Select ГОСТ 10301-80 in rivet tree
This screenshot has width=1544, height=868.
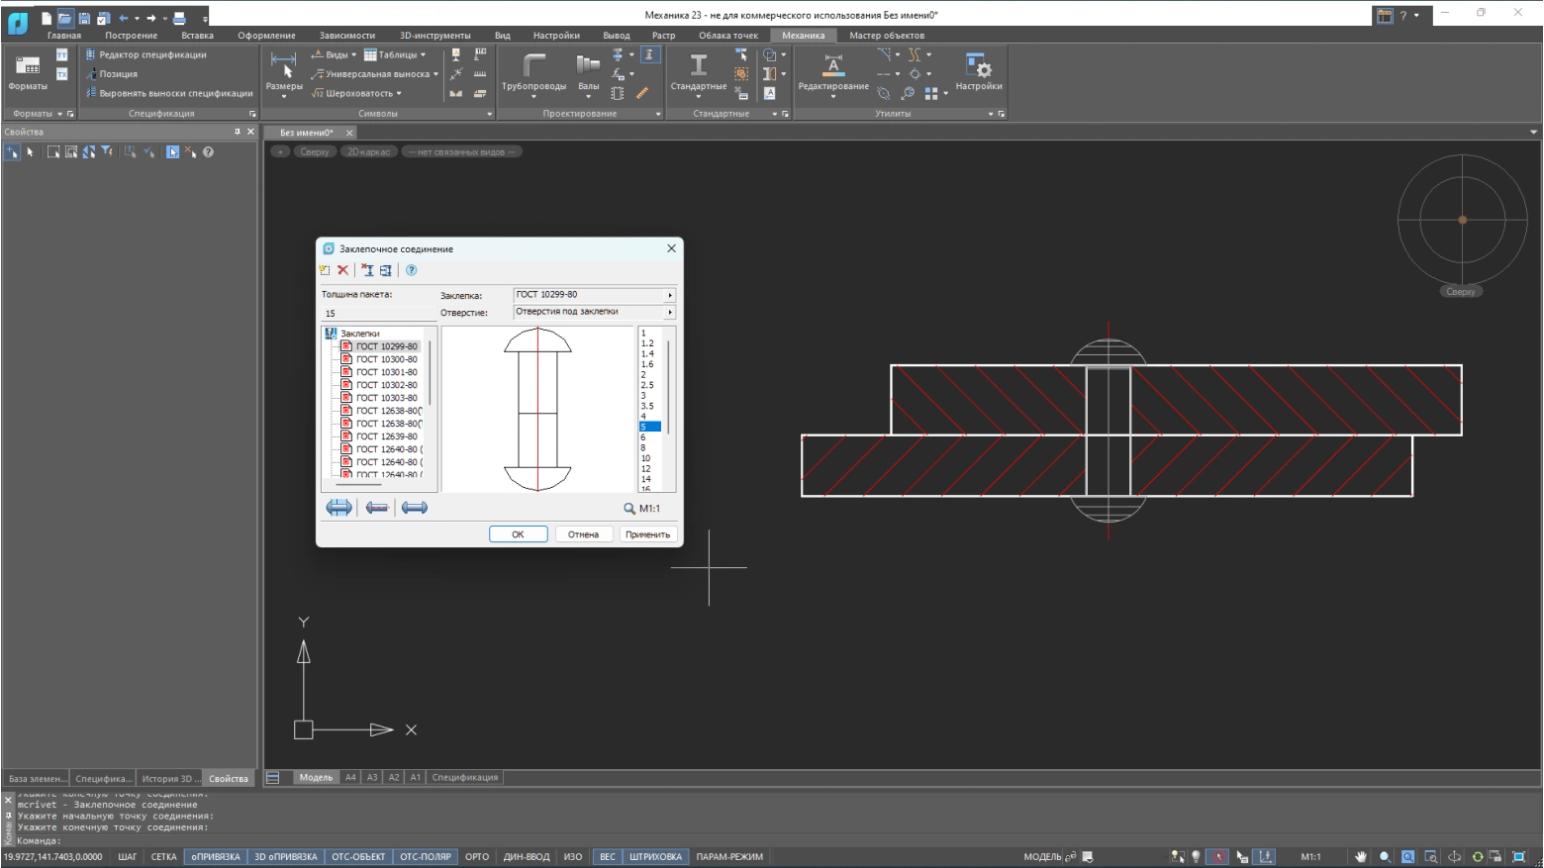point(386,372)
